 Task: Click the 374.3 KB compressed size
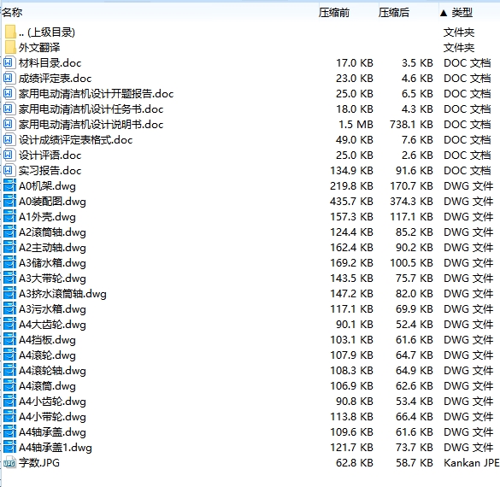pos(411,201)
